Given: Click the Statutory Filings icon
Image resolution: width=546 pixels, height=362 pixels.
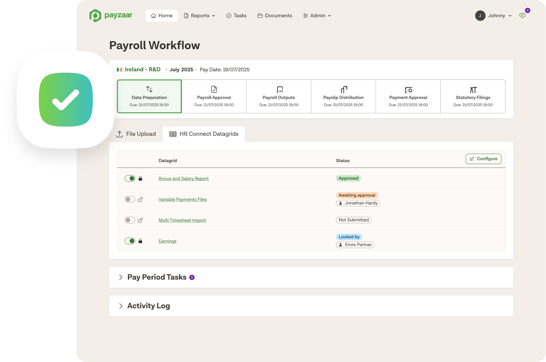Looking at the screenshot, I should click(x=473, y=90).
